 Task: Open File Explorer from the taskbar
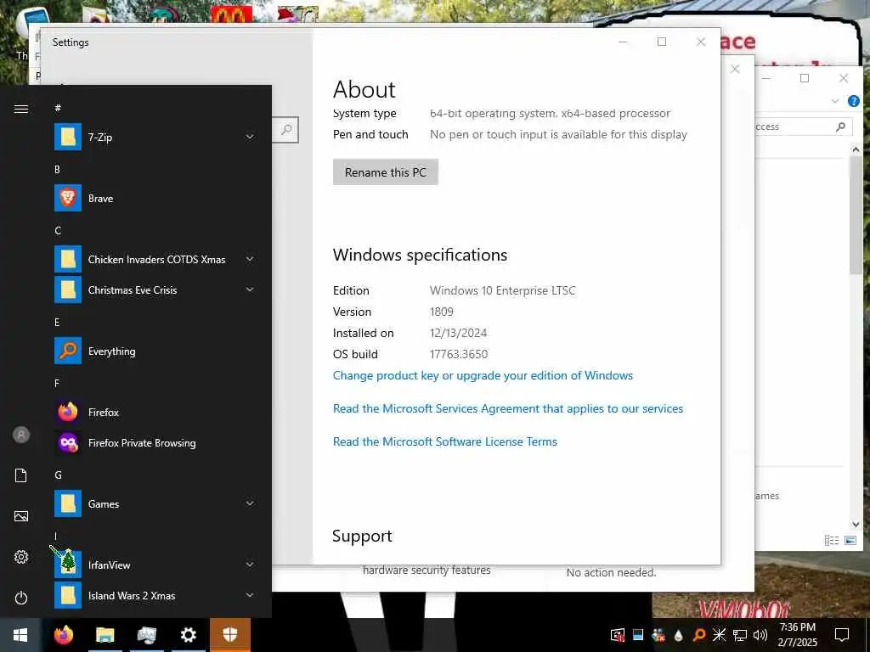105,635
